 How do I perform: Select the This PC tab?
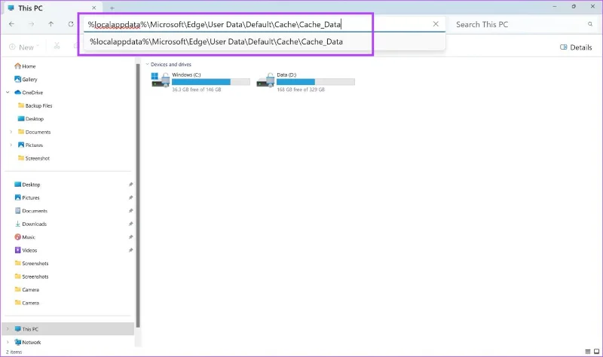pos(52,8)
